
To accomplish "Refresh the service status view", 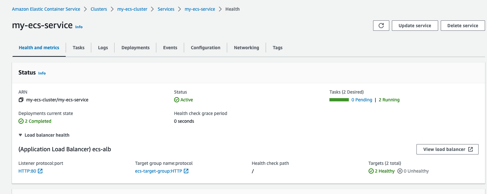I will [381, 25].
